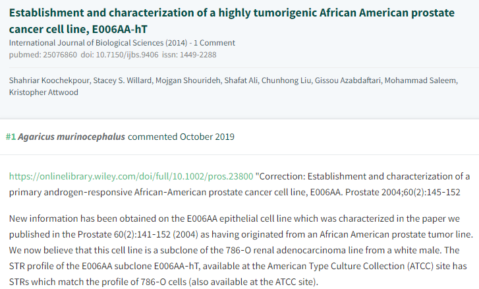Select author Shahriar Koochekpour

(47, 80)
